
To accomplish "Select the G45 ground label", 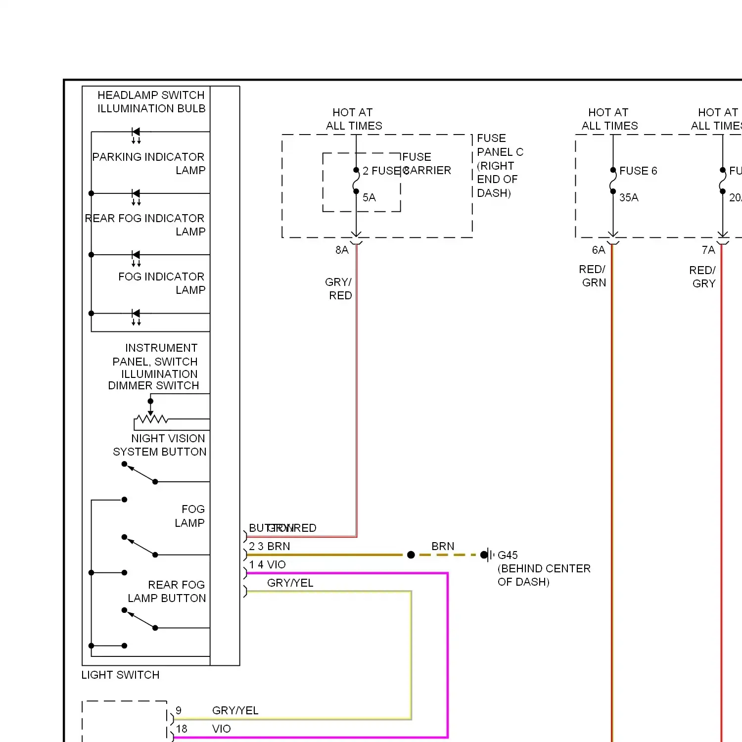I will (x=508, y=555).
